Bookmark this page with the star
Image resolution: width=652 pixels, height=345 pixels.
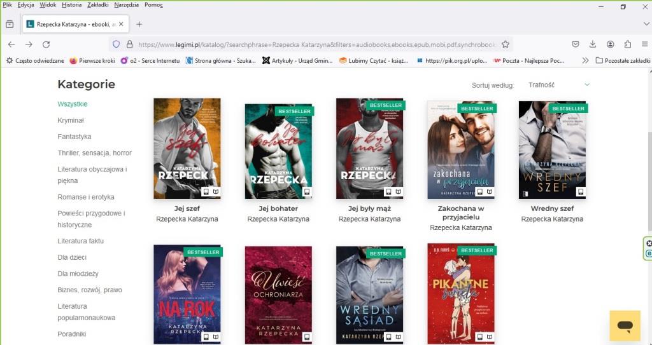coord(505,44)
